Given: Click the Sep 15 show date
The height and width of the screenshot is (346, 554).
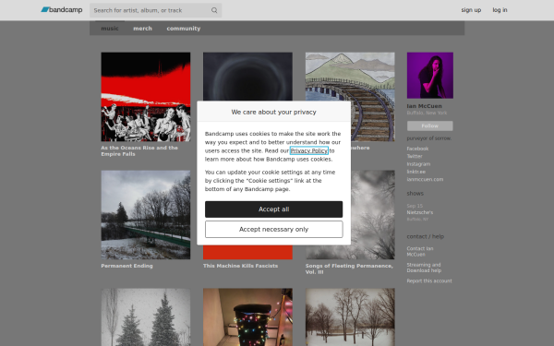Looking at the screenshot, I should pyautogui.click(x=415, y=206).
